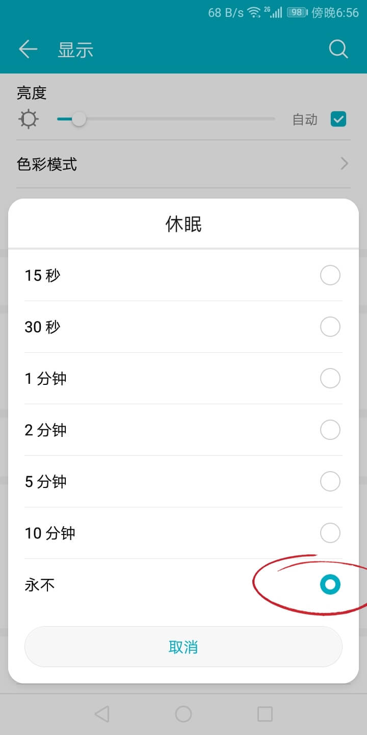Toggle the automatic brightness checkbox

point(338,119)
